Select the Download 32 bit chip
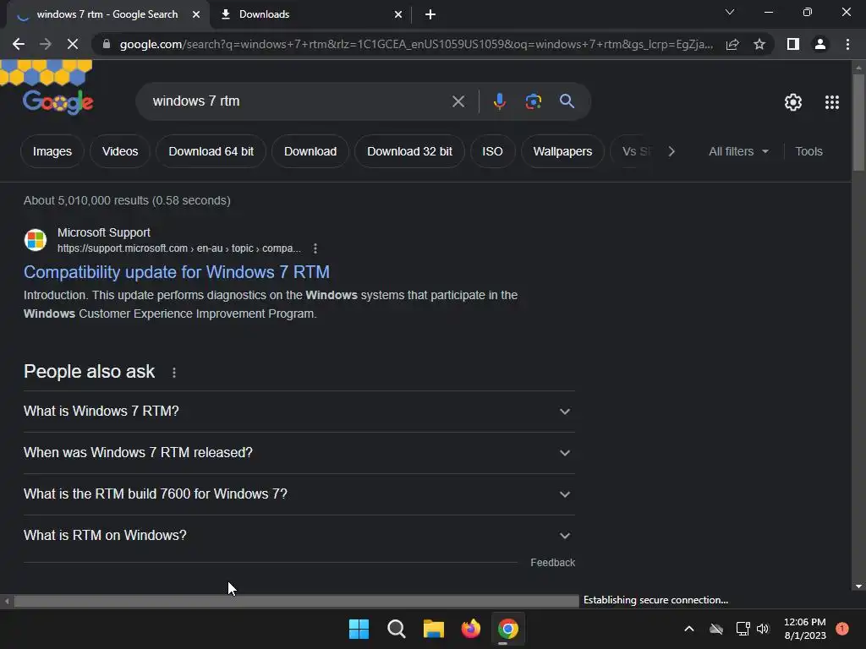The height and width of the screenshot is (649, 866). click(410, 151)
